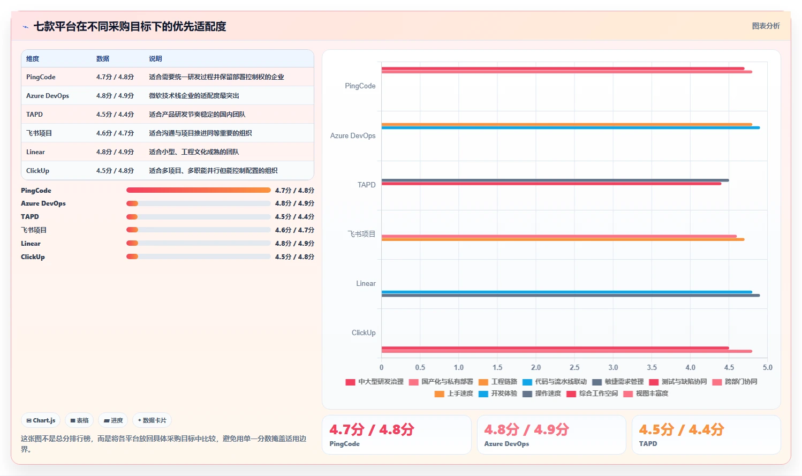Click the 维度 column header
Screen dimensions: 802x476
(33, 59)
